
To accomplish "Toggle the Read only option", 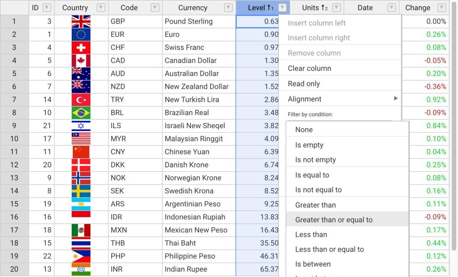I will coord(304,84).
